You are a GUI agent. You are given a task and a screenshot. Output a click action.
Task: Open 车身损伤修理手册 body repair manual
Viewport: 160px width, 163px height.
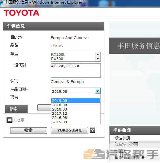130,157
